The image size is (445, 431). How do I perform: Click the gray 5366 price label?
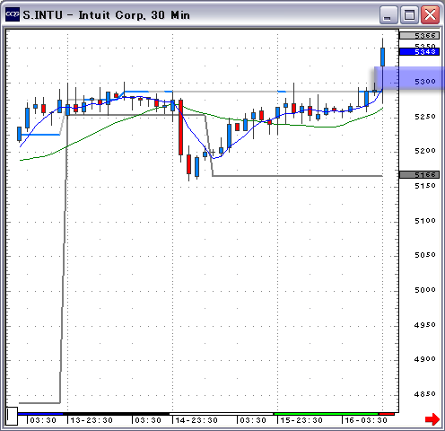click(419, 36)
